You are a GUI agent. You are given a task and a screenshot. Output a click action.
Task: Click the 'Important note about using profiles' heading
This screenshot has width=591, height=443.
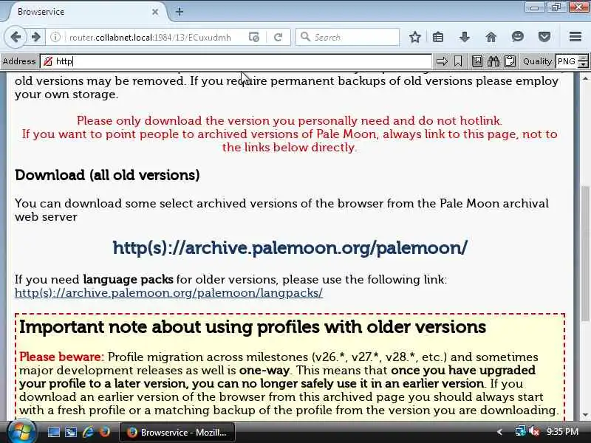(253, 327)
